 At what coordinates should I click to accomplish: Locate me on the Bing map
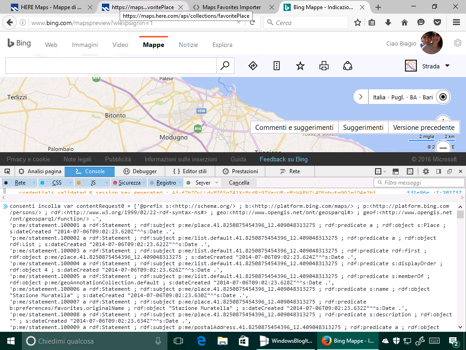click(x=443, y=97)
